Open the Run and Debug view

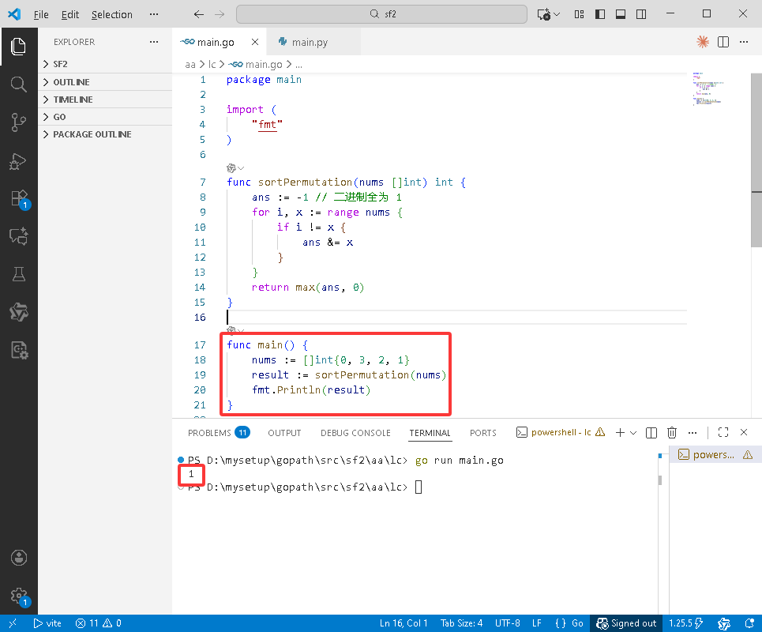18,161
